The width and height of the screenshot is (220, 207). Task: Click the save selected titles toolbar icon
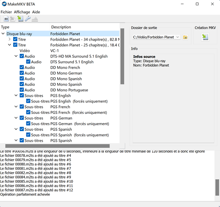point(20,19)
